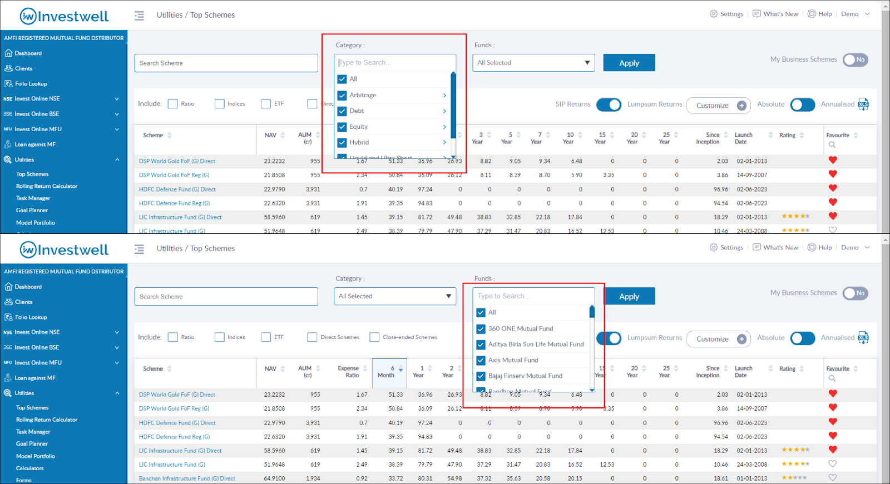Unfavourite HDFC Defence Fund Reg, lower table
This screenshot has width=890, height=484.
833,436
